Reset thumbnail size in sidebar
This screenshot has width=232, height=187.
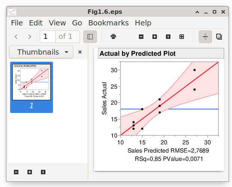tap(43, 172)
